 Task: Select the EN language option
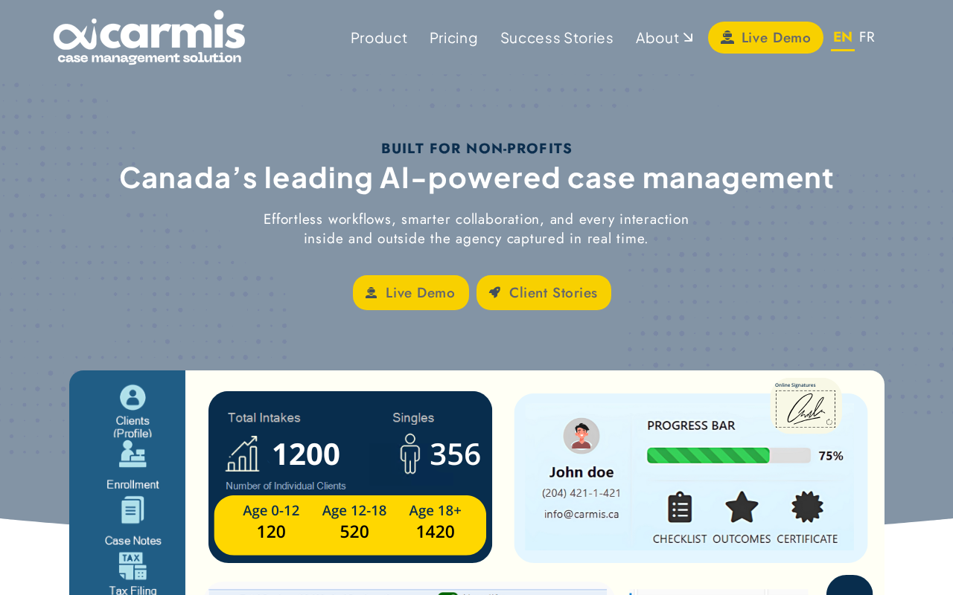pyautogui.click(x=843, y=37)
